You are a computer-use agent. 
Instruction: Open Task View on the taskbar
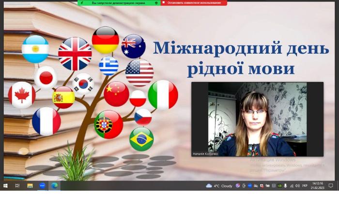pyautogui.click(x=17, y=185)
